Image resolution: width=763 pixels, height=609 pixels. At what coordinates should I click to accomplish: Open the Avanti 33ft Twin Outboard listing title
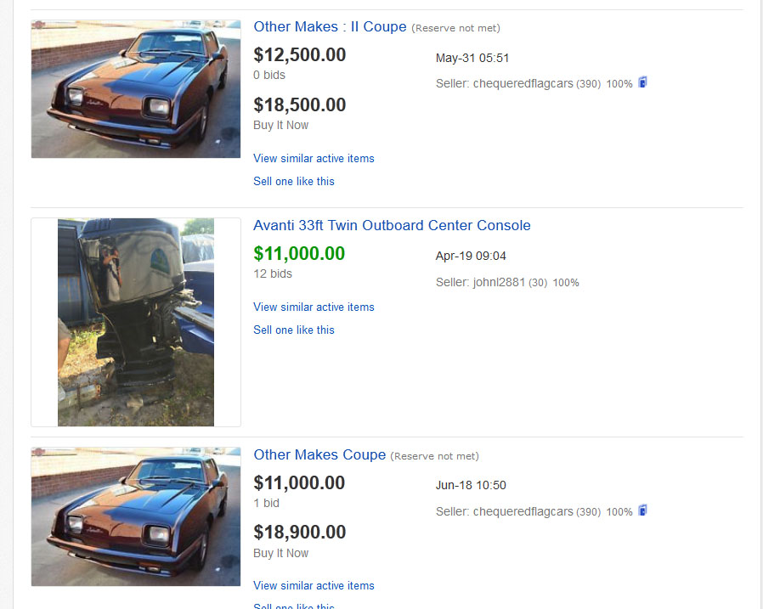tap(392, 226)
